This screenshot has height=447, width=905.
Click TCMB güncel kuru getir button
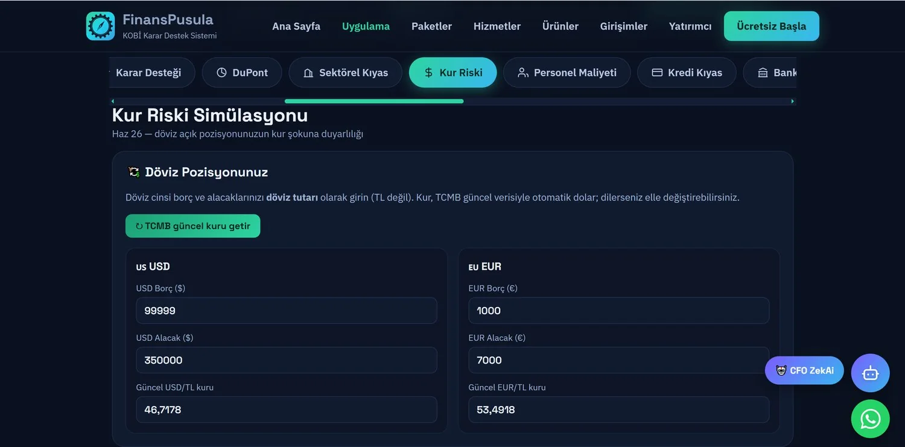(193, 226)
